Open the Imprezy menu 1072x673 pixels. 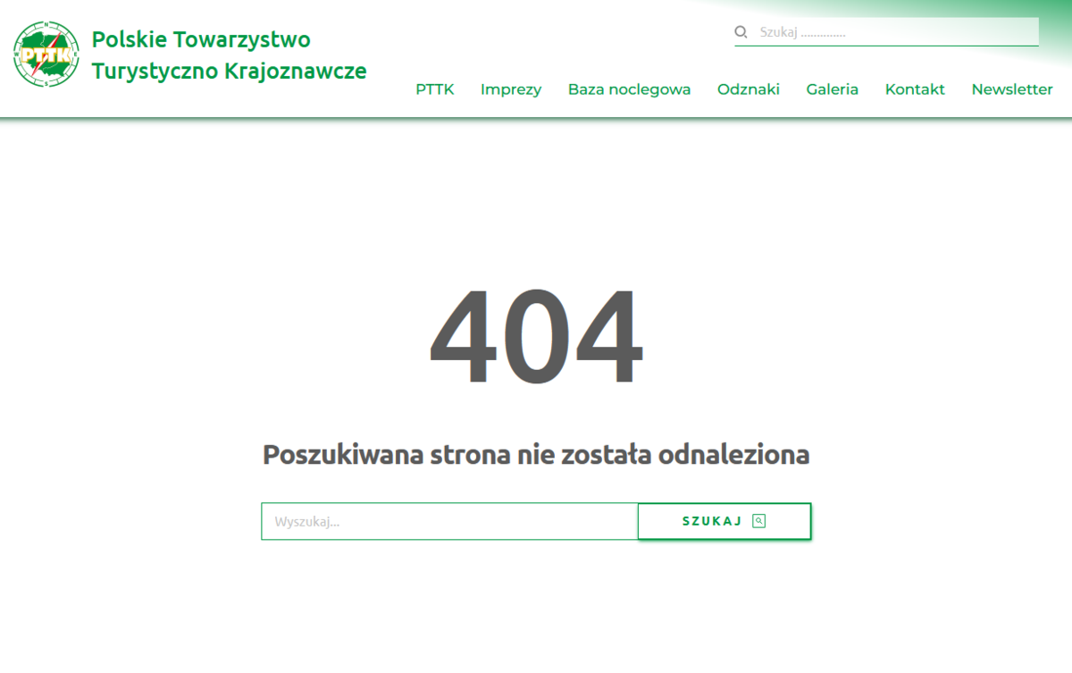coord(510,89)
